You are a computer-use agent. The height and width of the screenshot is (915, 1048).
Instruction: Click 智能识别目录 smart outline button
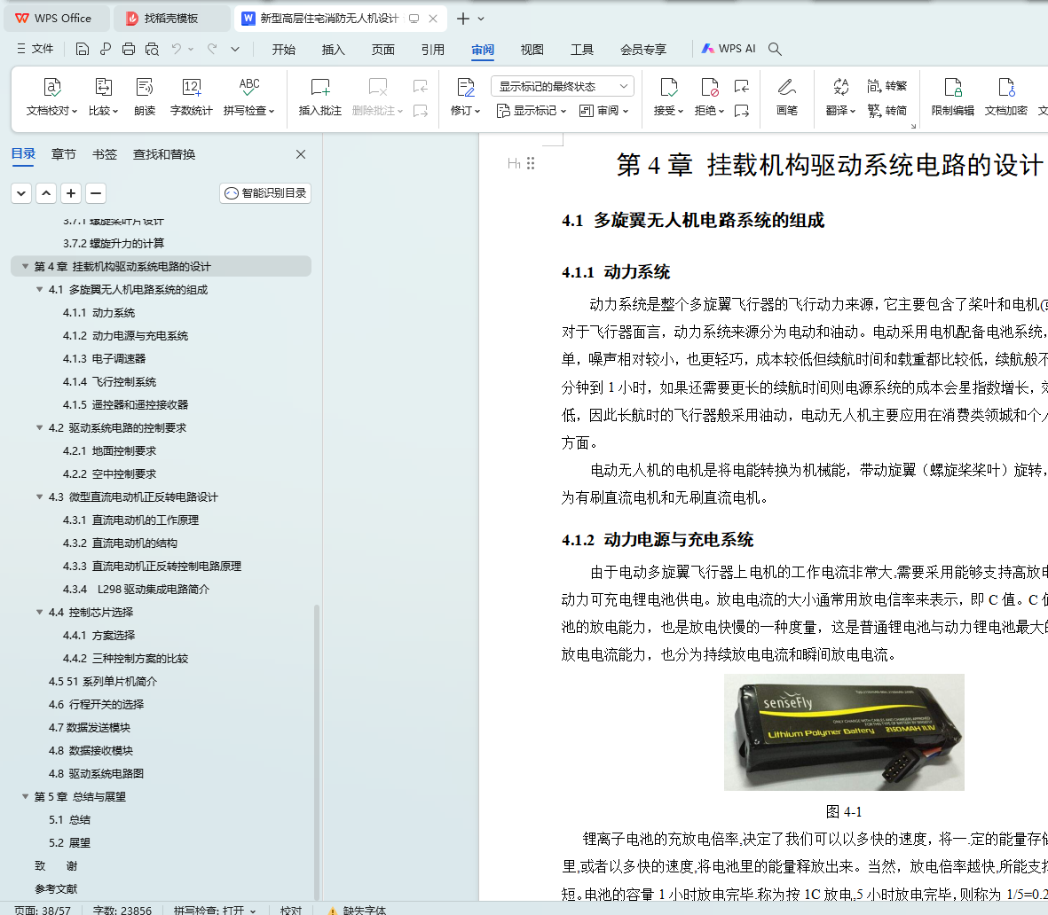[x=265, y=193]
